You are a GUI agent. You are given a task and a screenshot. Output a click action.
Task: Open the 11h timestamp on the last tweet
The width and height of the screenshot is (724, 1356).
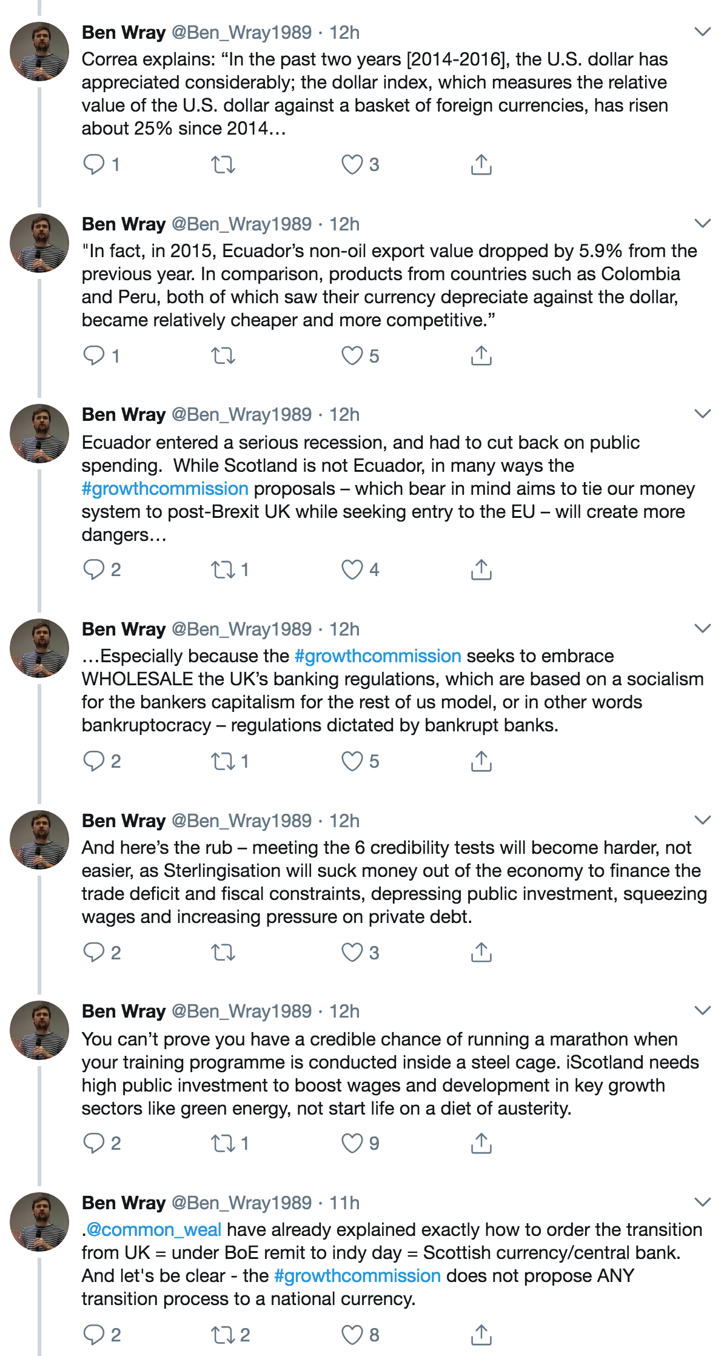[x=344, y=1203]
